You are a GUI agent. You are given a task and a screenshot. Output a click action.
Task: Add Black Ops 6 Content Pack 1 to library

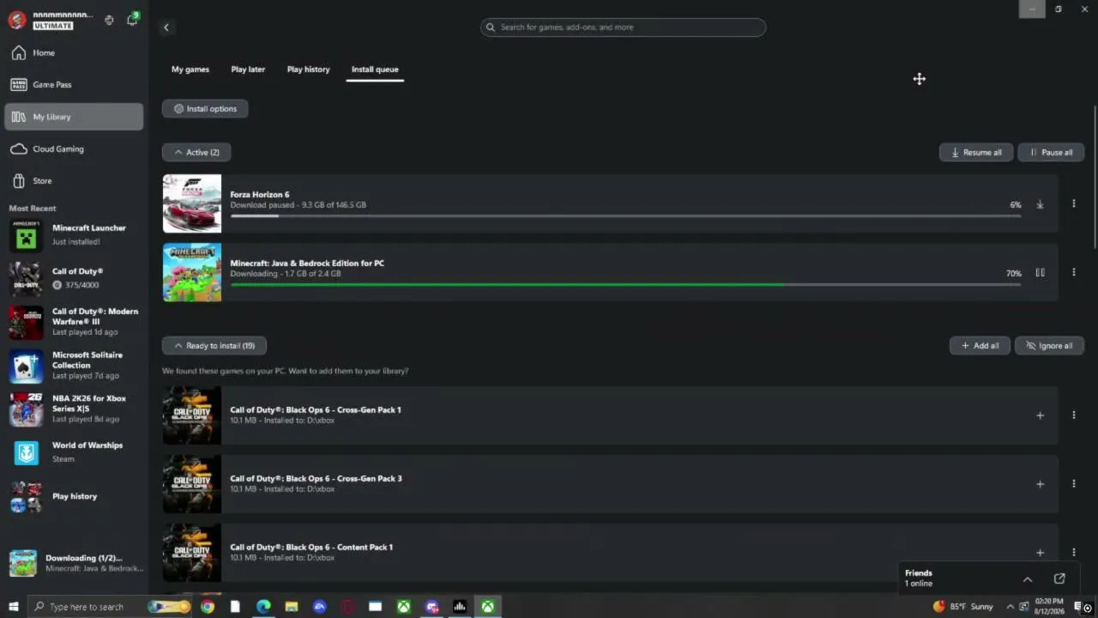pyautogui.click(x=1040, y=554)
